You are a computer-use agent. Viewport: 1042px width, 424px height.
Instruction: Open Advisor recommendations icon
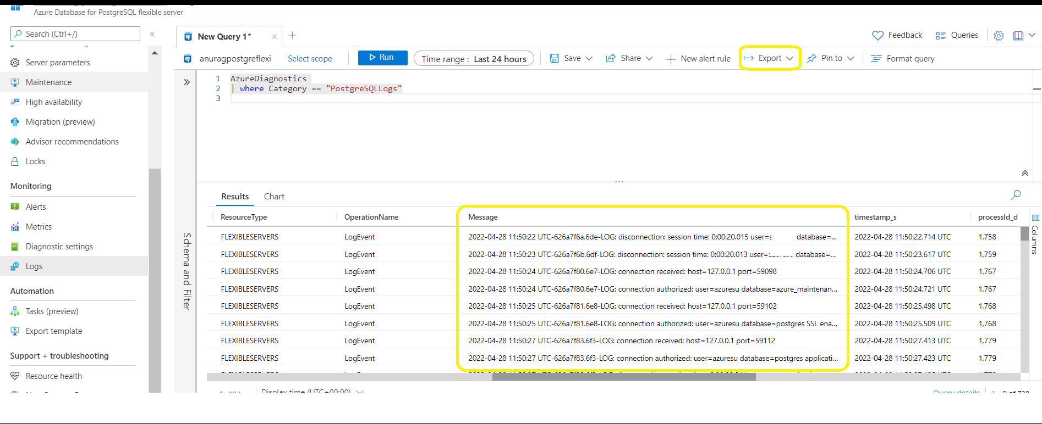point(15,142)
